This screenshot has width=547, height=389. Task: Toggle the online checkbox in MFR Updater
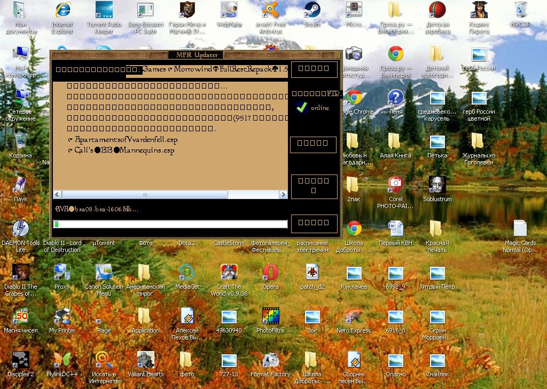[x=302, y=107]
